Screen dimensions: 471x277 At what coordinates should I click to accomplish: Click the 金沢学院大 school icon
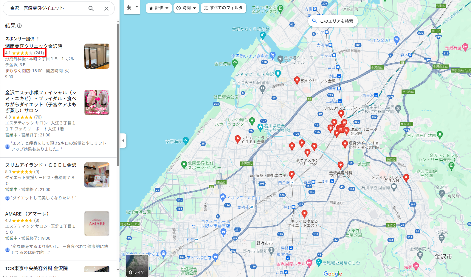tap(420, 255)
